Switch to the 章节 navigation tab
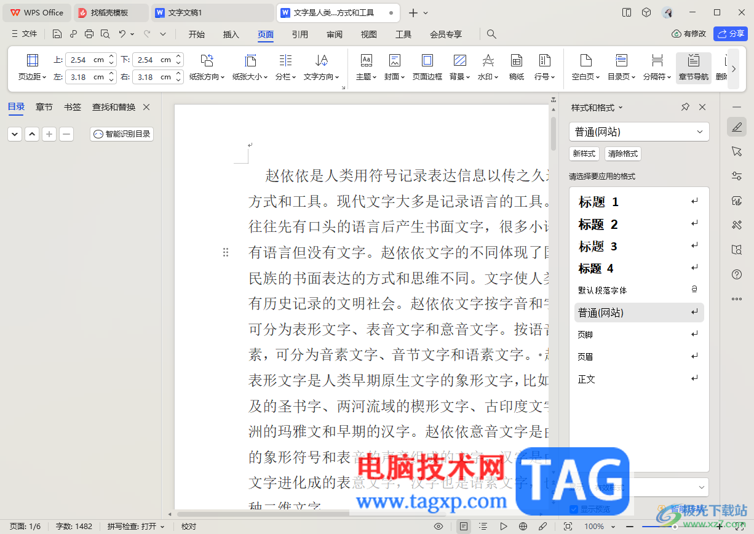This screenshot has height=534, width=754. click(x=44, y=107)
